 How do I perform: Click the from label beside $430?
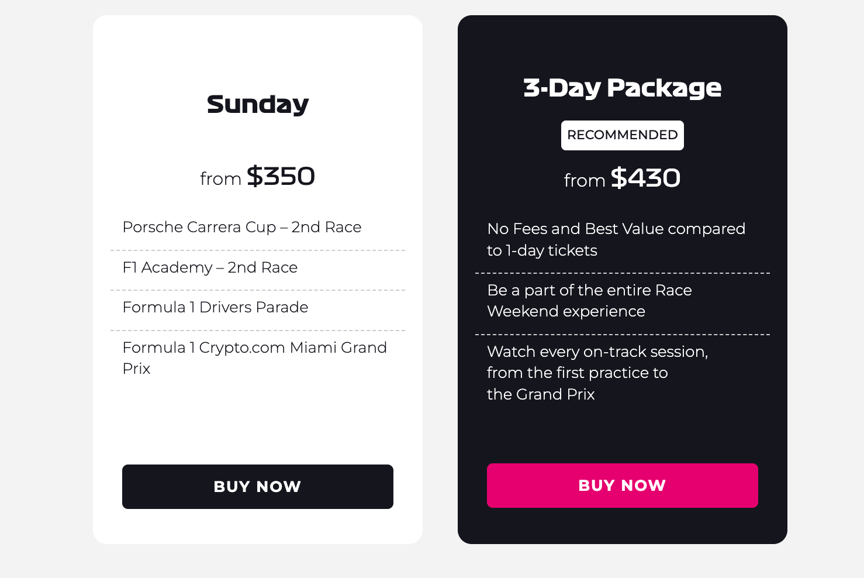pyautogui.click(x=584, y=180)
